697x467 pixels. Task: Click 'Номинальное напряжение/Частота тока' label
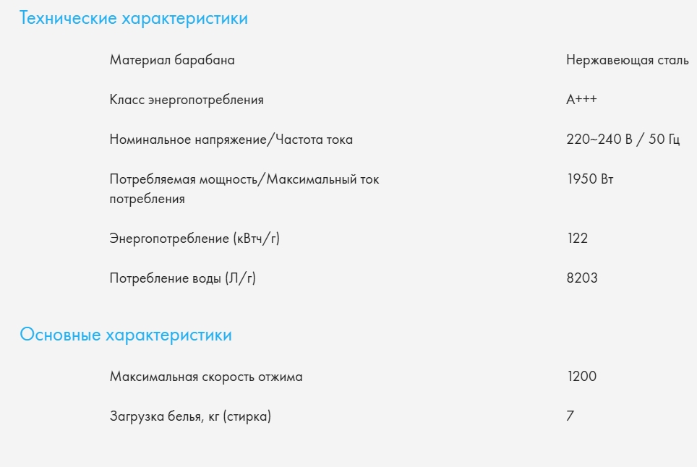pyautogui.click(x=231, y=140)
